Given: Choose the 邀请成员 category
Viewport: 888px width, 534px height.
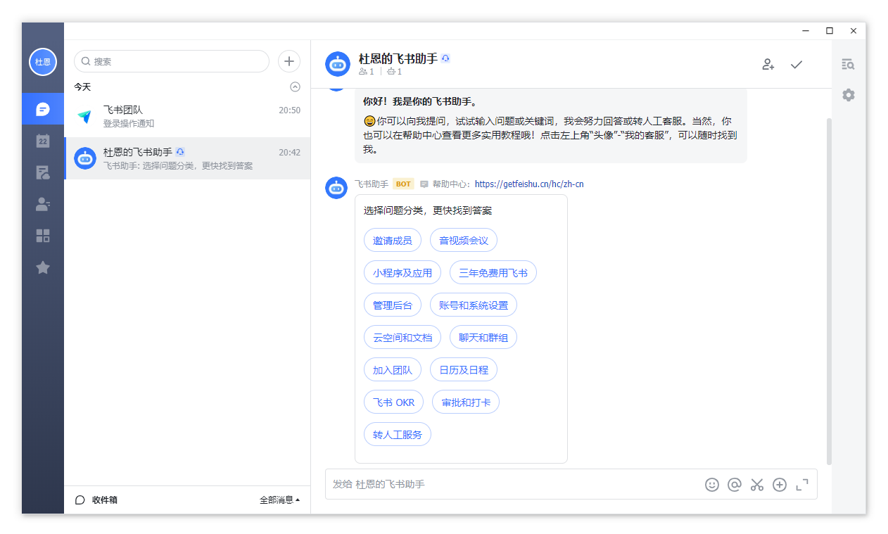Looking at the screenshot, I should [393, 241].
